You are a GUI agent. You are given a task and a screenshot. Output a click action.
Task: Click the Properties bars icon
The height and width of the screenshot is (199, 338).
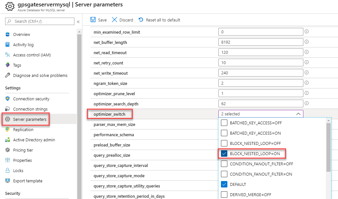[x=8, y=160]
